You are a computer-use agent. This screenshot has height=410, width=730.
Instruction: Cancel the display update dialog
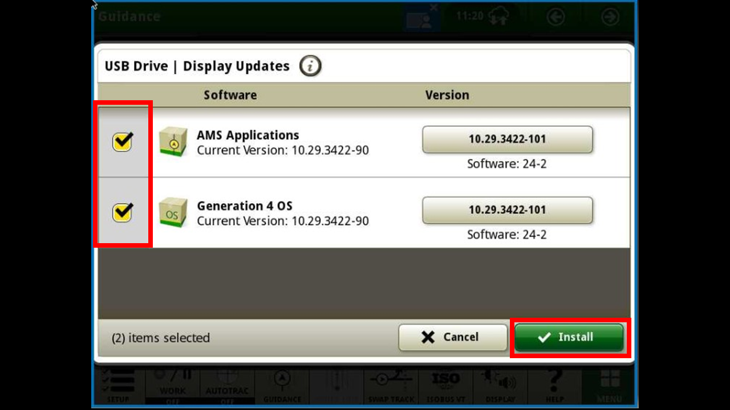tap(452, 337)
